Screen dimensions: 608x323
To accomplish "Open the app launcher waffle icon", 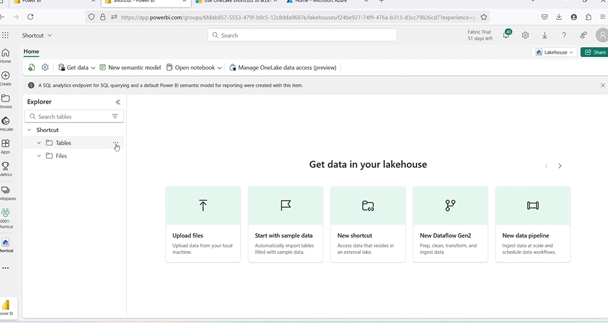I will click(x=5, y=36).
